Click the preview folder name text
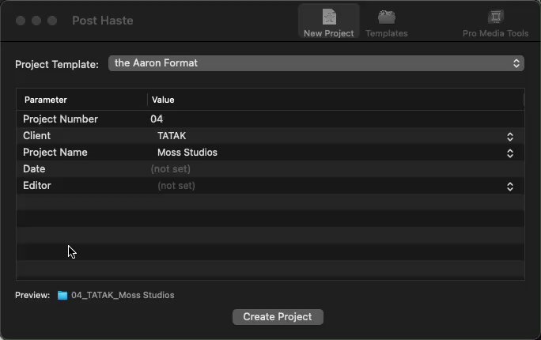The width and height of the screenshot is (541, 340). (123, 295)
